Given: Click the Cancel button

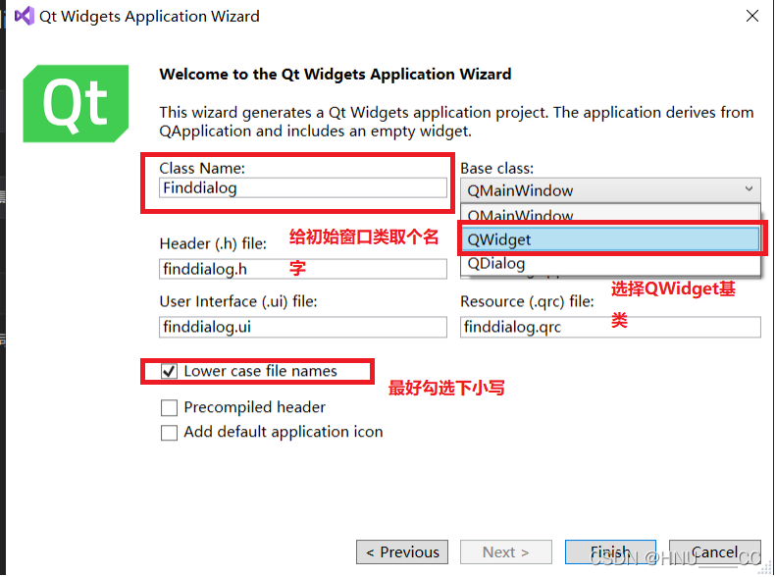Looking at the screenshot, I should coord(714,551).
